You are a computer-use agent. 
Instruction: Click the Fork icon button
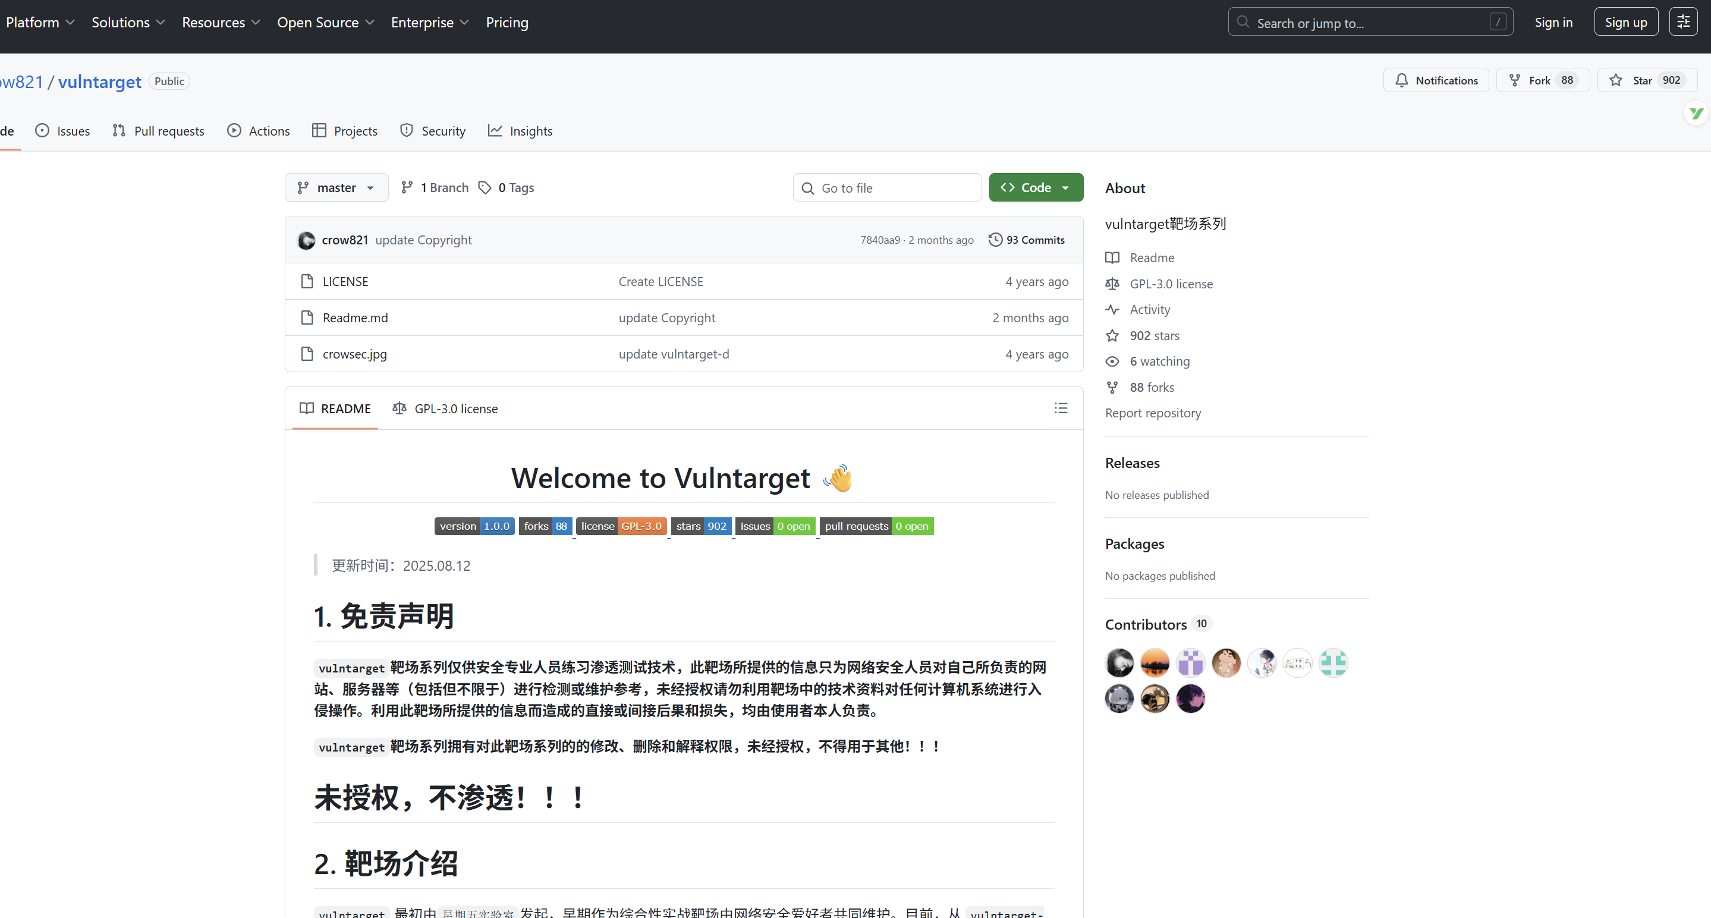pyautogui.click(x=1515, y=80)
